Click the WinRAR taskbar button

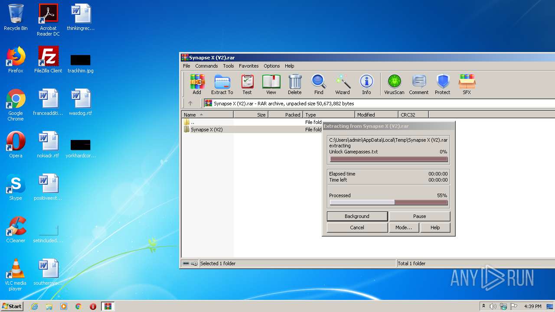pyautogui.click(x=108, y=306)
